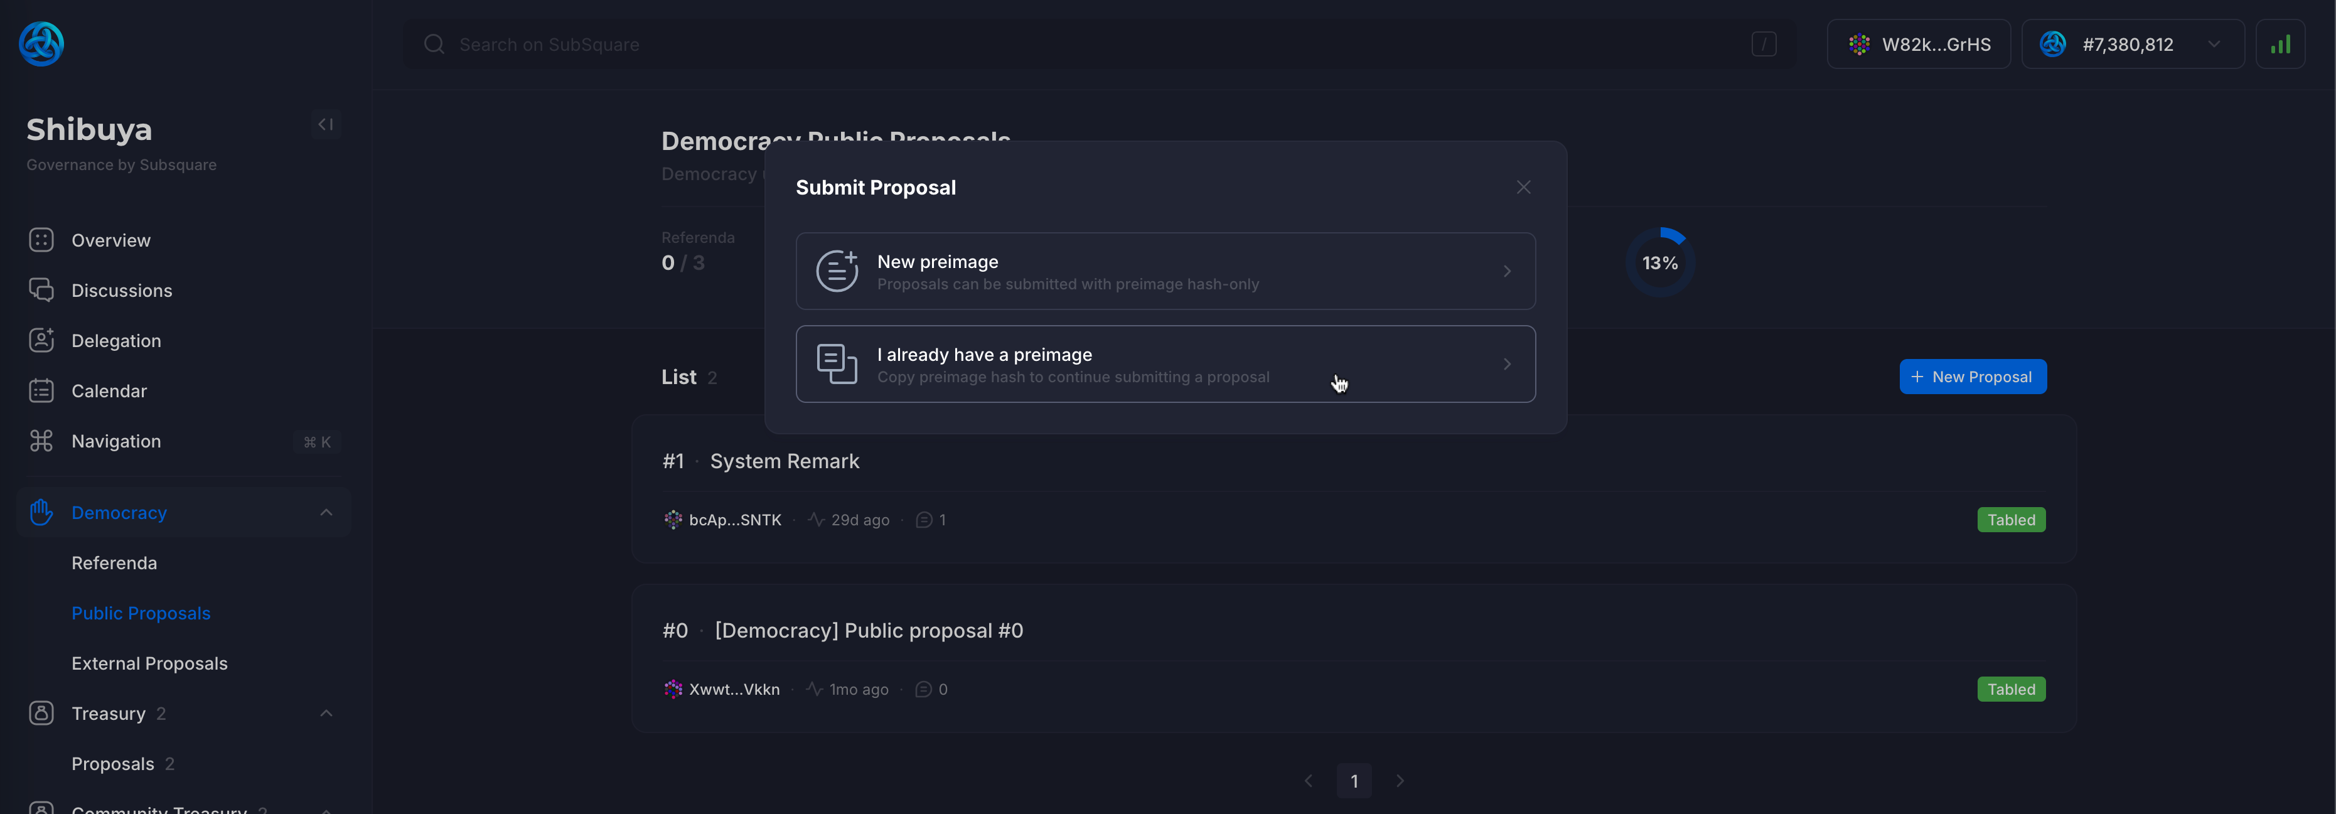Click the SubSquare logo icon
Image resolution: width=2336 pixels, height=814 pixels.
pyautogui.click(x=41, y=43)
